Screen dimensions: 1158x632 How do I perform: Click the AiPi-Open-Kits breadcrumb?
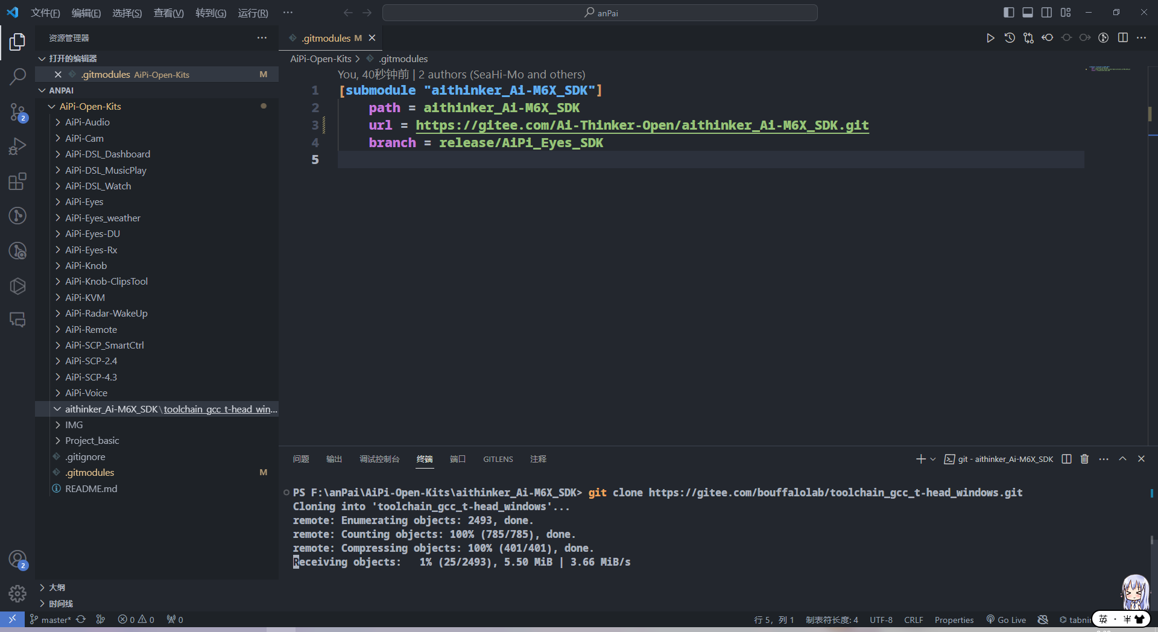(321, 58)
